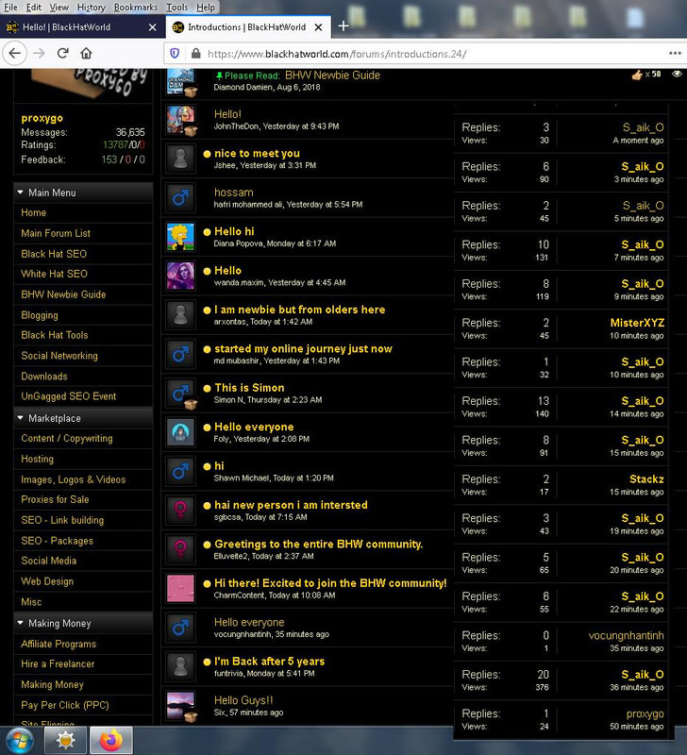Click the browser forward arrow
The height and width of the screenshot is (755, 687).
(39, 54)
